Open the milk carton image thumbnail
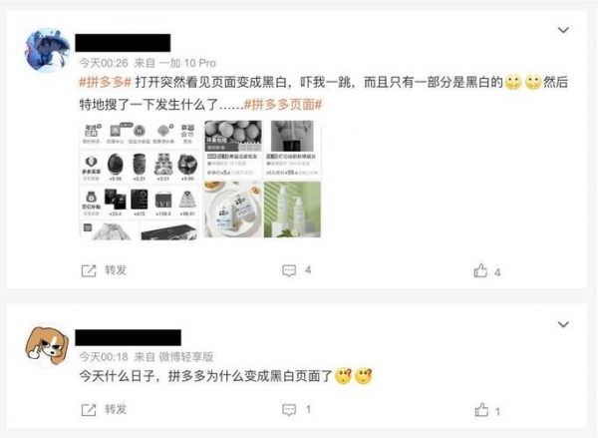This screenshot has height=438, width=598. [x=233, y=210]
